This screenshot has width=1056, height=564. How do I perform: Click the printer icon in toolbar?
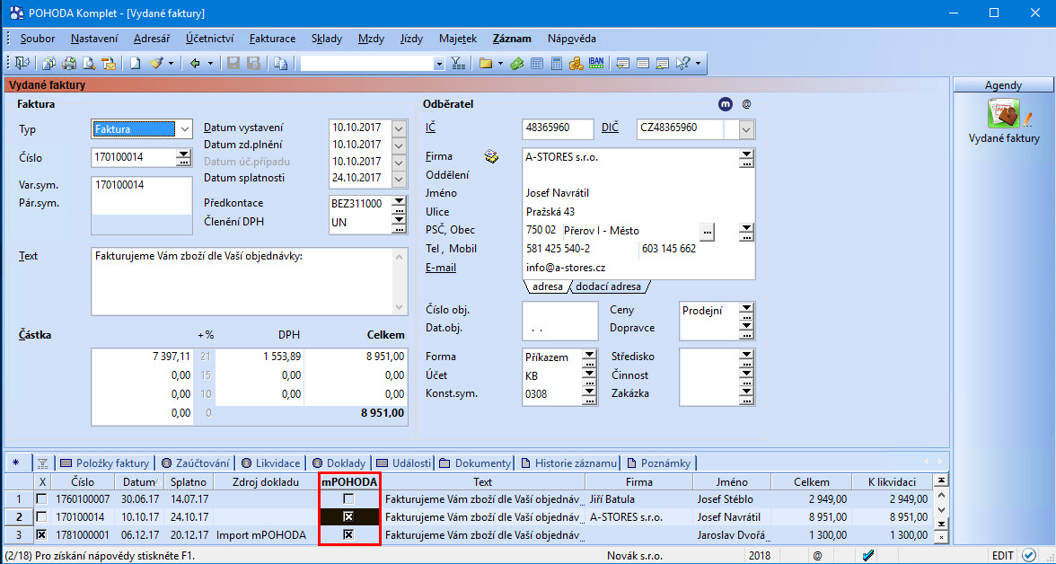point(69,64)
